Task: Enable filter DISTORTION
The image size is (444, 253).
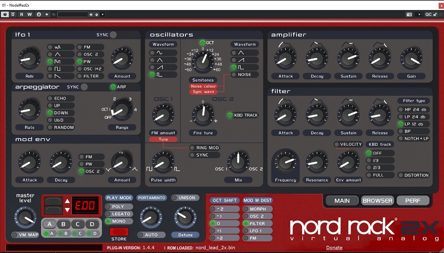Action: click(414, 175)
